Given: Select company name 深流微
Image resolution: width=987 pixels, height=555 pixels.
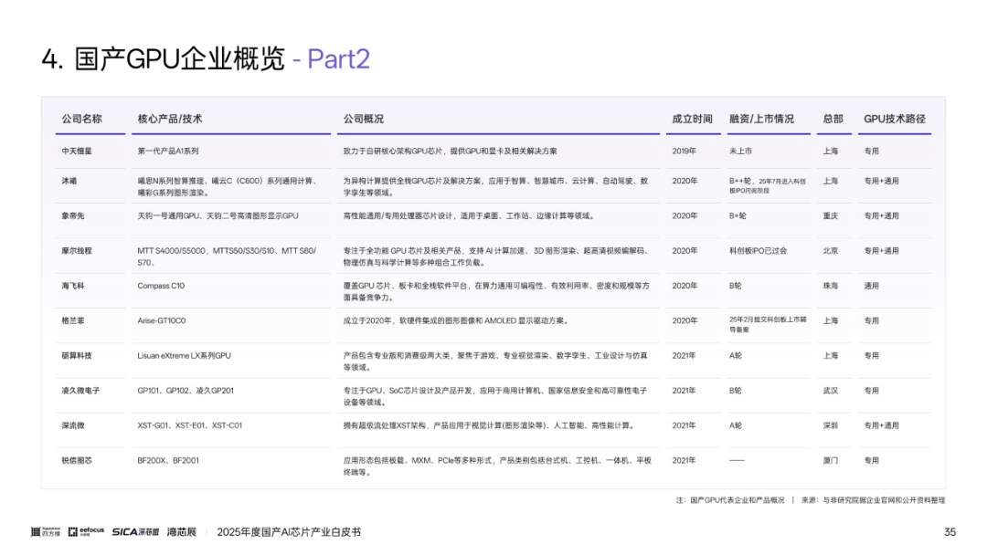Looking at the screenshot, I should coord(73,425).
